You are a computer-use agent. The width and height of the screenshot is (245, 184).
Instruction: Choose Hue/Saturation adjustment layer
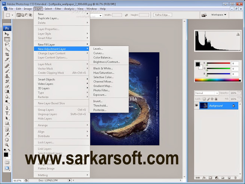[104, 73]
